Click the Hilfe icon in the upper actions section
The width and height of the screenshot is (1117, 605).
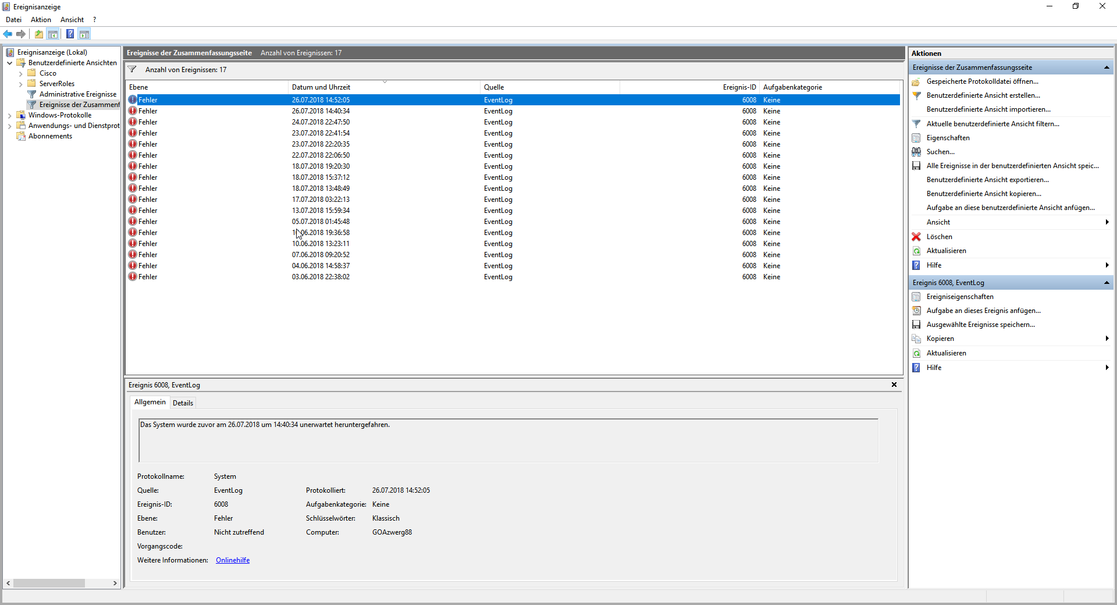point(916,265)
